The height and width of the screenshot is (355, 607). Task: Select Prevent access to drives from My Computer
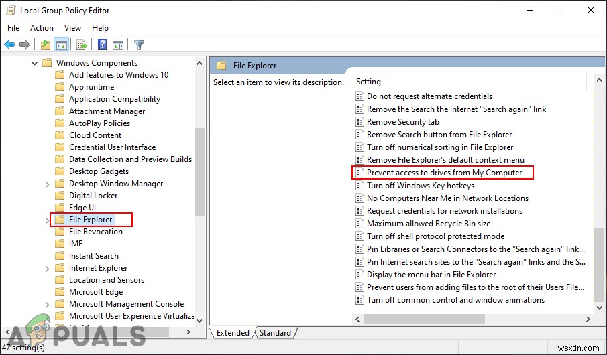(445, 173)
